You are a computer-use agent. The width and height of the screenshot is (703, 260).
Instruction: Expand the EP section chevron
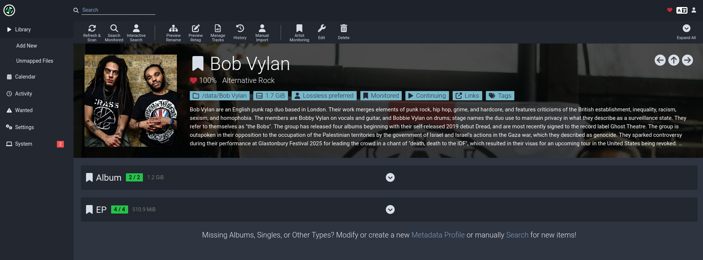click(390, 209)
